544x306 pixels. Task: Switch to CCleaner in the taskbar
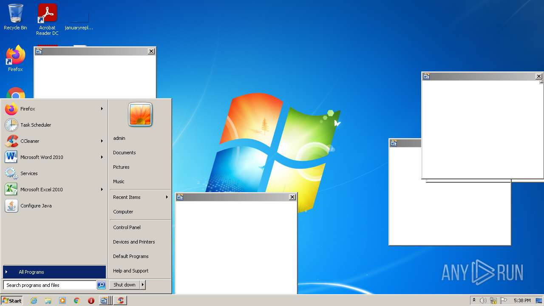coord(121,300)
